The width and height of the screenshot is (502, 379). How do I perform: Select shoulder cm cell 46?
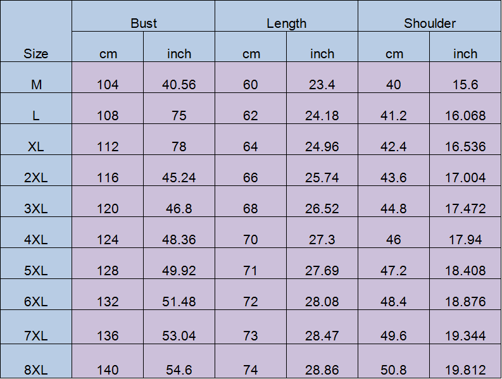(x=394, y=240)
